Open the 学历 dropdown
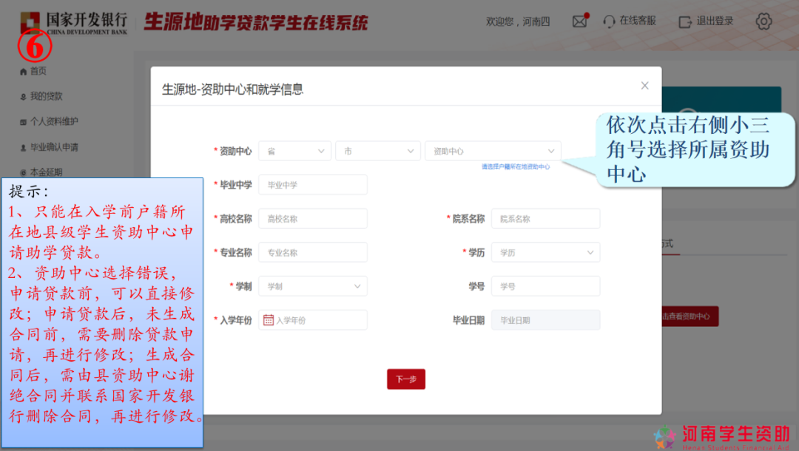The image size is (799, 451). click(x=545, y=253)
